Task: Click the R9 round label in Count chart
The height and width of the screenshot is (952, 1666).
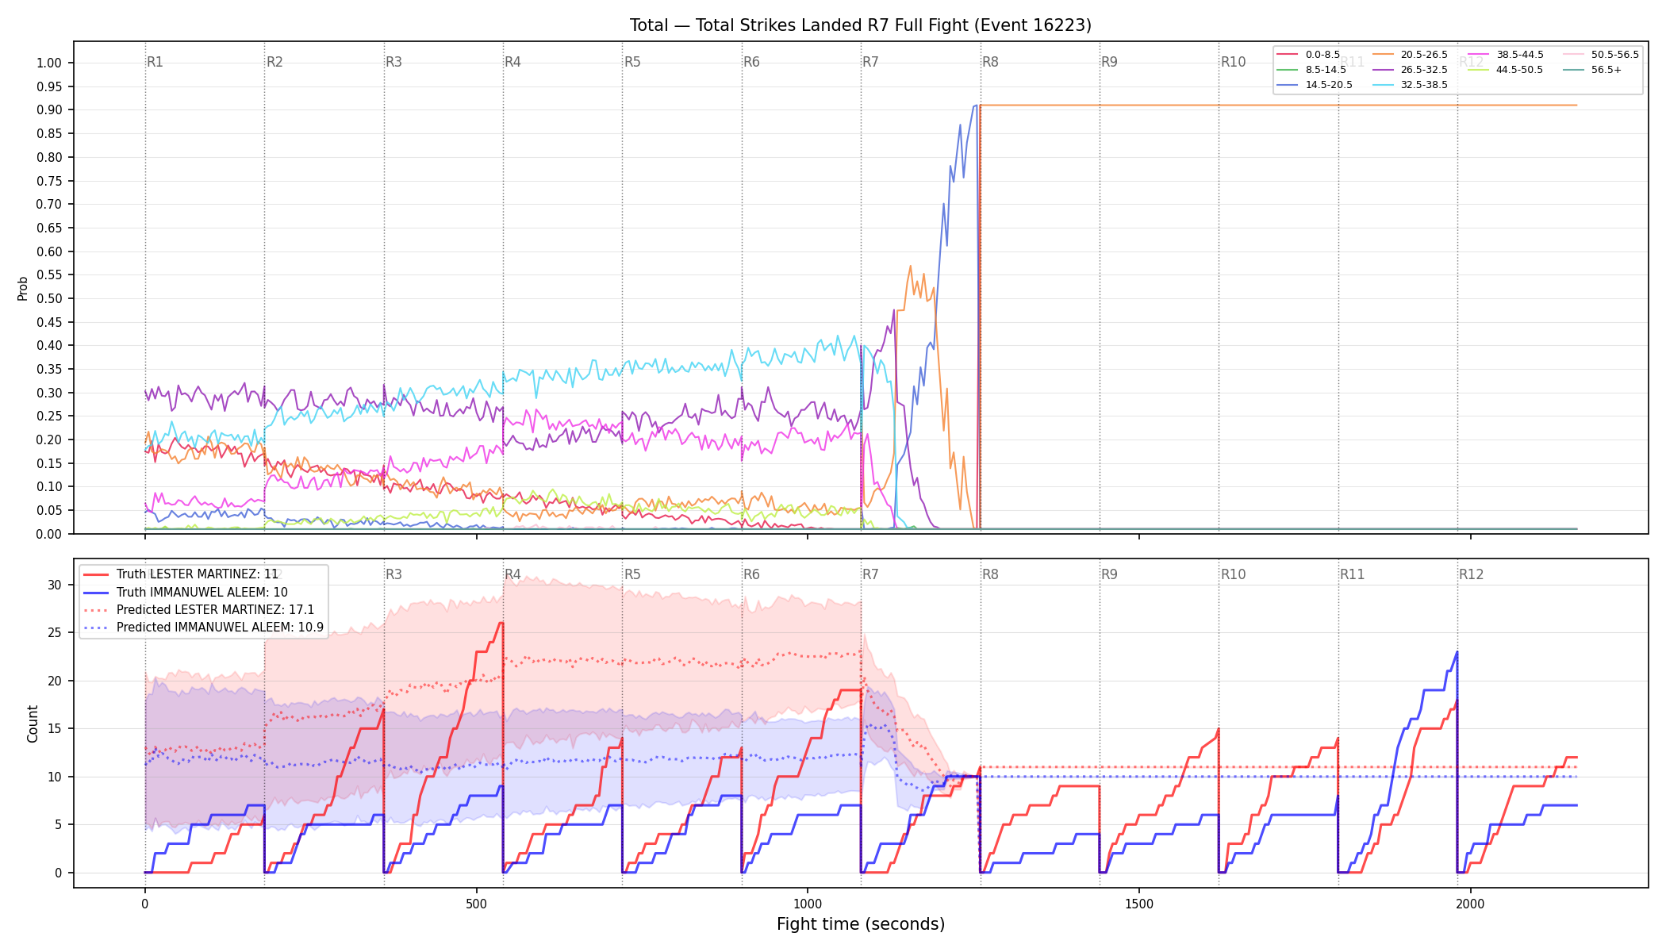Action: pos(1109,574)
